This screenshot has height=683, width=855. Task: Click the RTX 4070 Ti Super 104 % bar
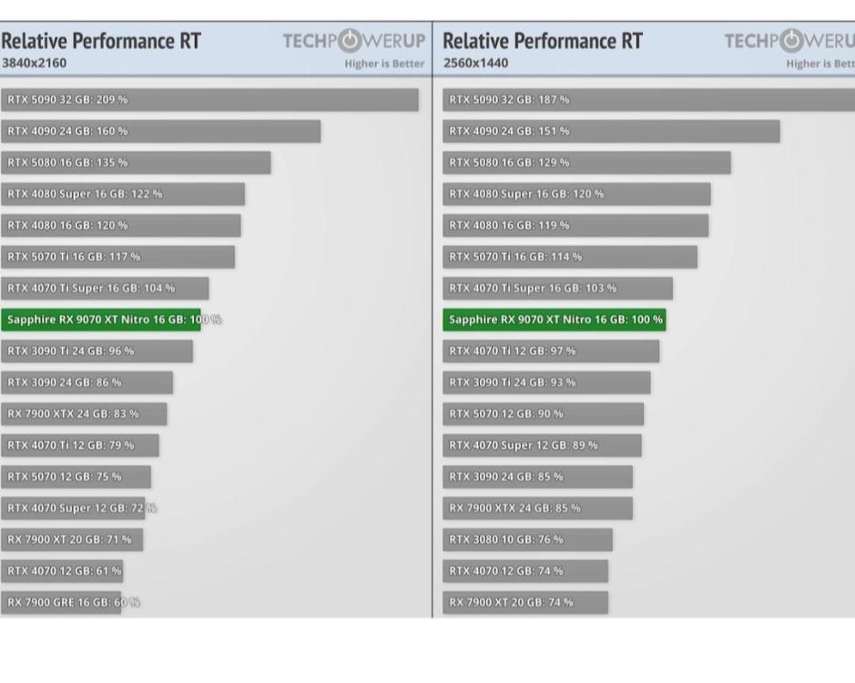tap(105, 288)
